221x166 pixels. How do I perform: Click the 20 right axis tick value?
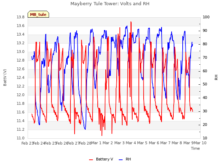click(205, 124)
